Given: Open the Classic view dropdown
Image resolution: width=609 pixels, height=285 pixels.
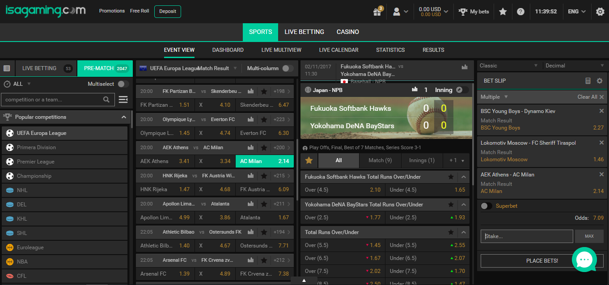Looking at the screenshot, I should [509, 66].
